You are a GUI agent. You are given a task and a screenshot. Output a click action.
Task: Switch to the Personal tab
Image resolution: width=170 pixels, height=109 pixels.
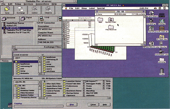[10, 19]
